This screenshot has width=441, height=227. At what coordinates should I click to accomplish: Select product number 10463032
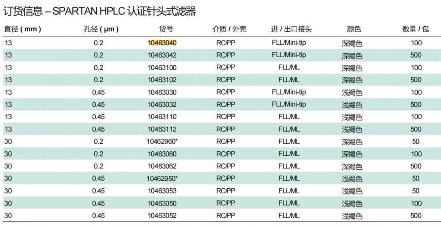click(x=162, y=105)
